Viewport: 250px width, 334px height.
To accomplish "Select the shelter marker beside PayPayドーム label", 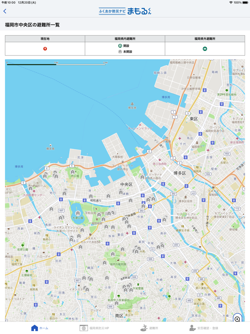I will tap(31, 189).
